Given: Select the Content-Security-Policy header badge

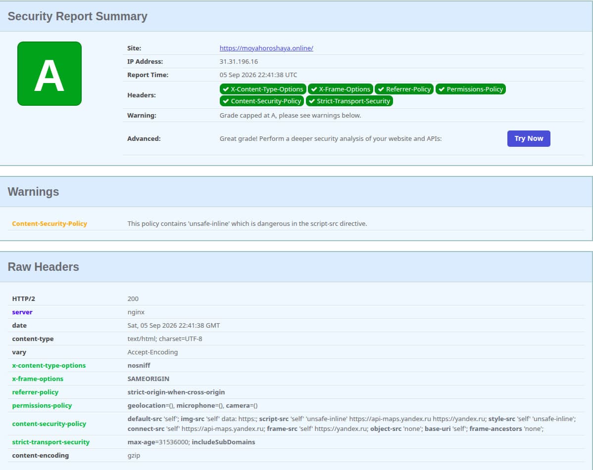Looking at the screenshot, I should coord(262,101).
